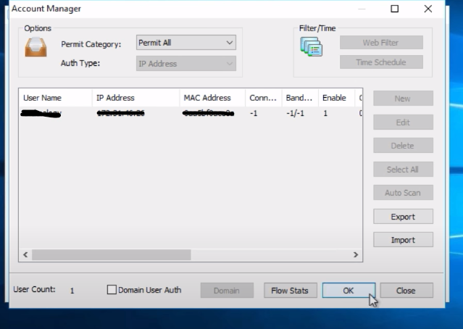Select the Conn value -1 cell

point(254,113)
